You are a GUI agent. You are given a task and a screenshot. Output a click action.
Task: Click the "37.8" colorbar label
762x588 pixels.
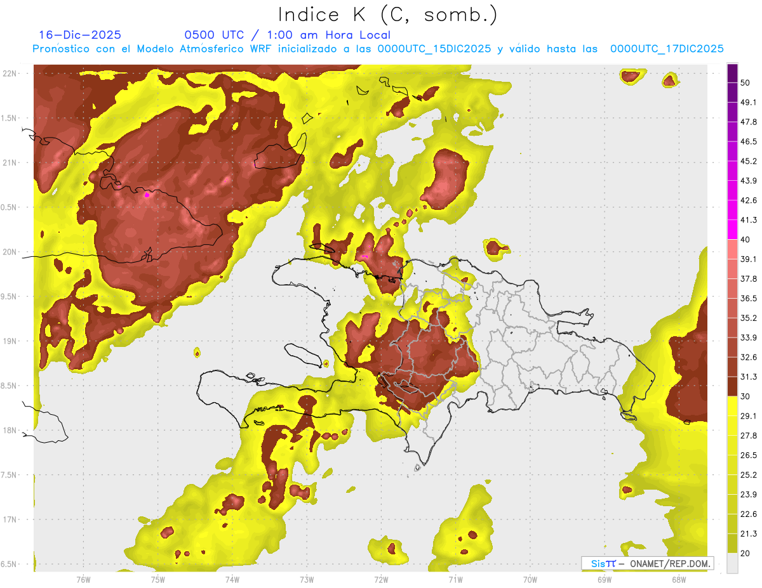coord(748,279)
